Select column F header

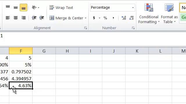click(21, 51)
